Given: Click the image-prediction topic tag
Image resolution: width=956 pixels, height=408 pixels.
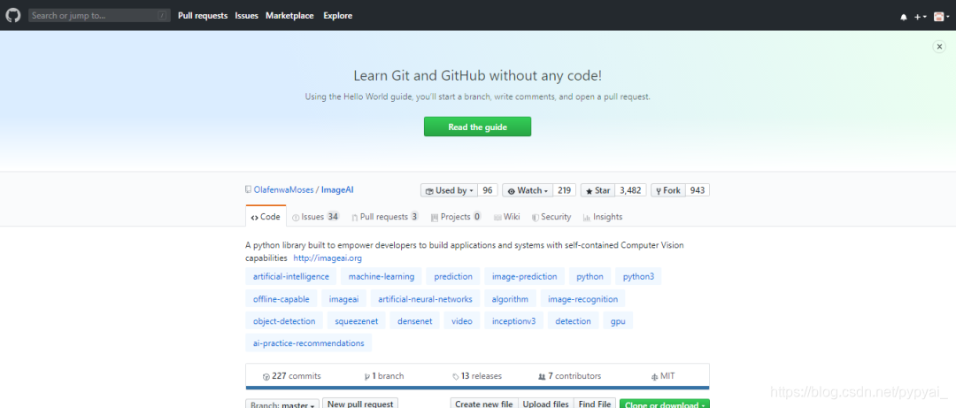Looking at the screenshot, I should click(x=524, y=276).
